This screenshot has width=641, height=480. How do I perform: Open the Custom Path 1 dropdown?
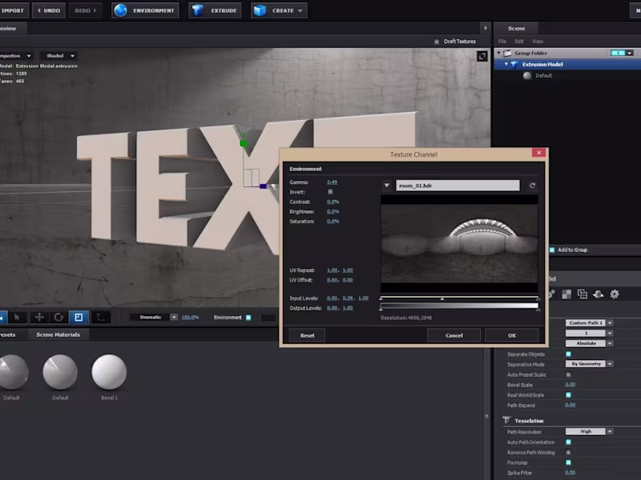(x=587, y=322)
